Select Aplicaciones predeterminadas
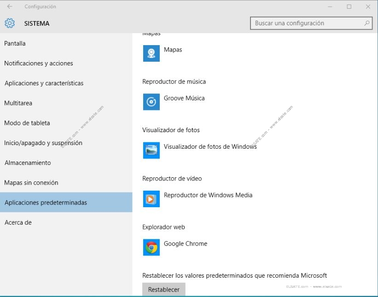Image resolution: width=378 pixels, height=297 pixels. click(x=66, y=202)
